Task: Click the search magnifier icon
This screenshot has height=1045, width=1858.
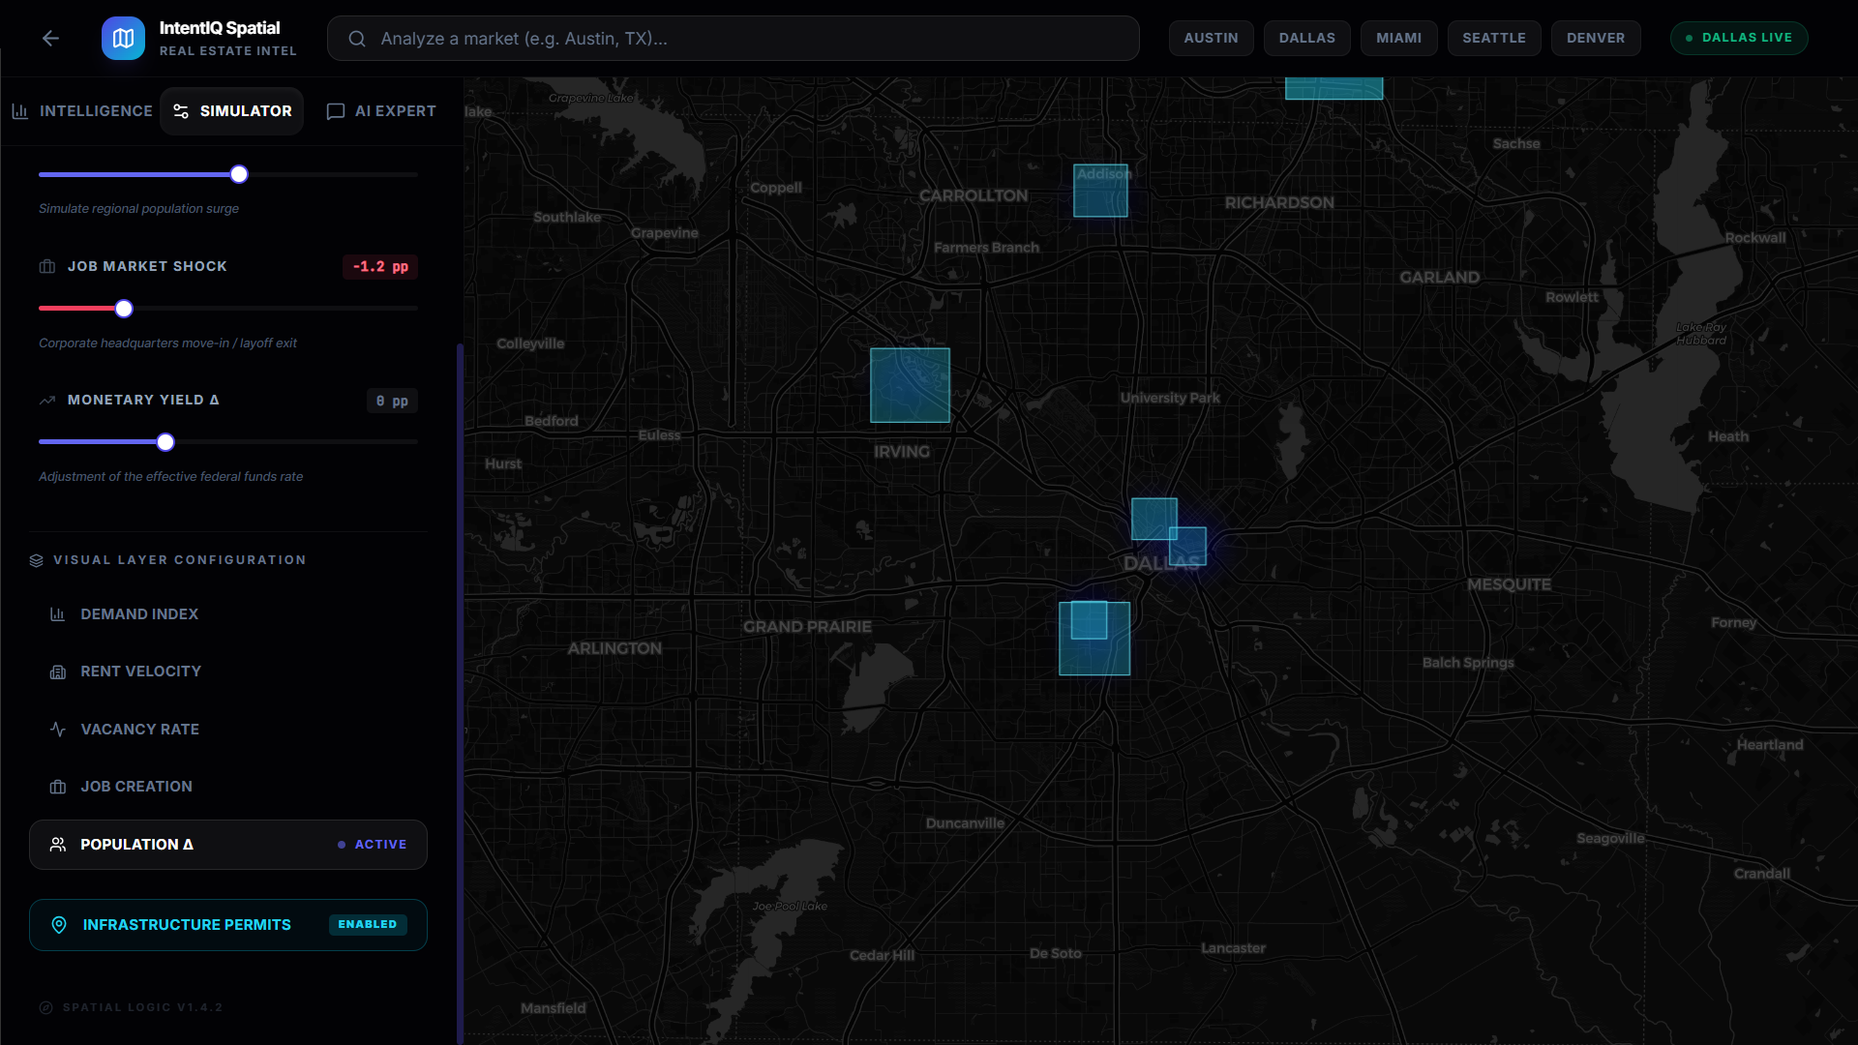Action: [357, 39]
